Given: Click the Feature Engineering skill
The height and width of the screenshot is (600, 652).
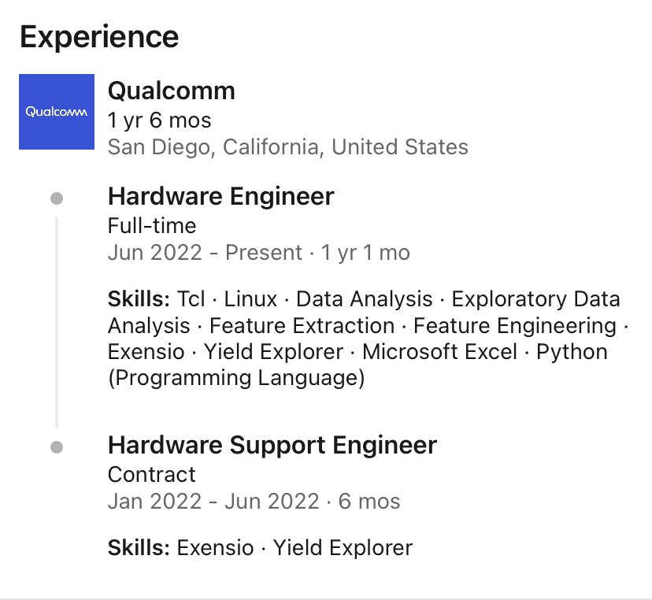Looking at the screenshot, I should click(515, 325).
